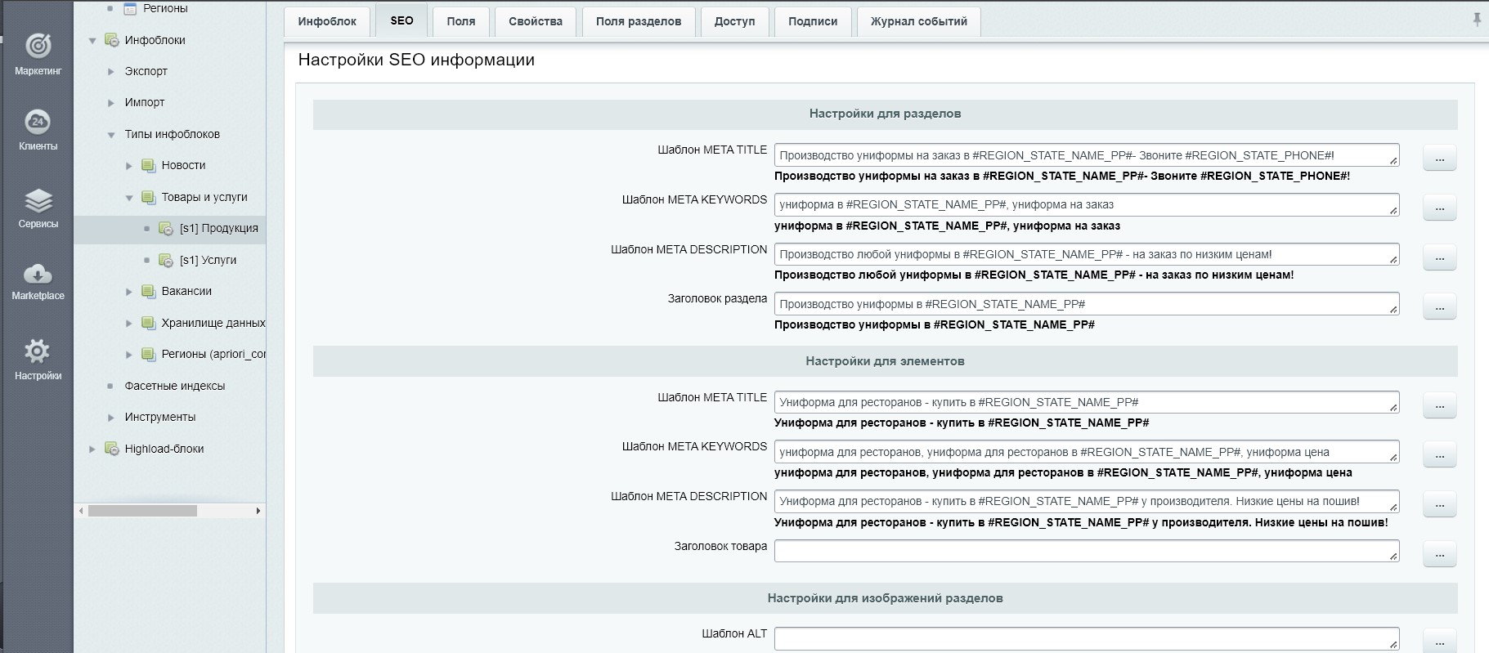This screenshot has height=653, width=1489.
Task: Open the Свойства tab
Action: tap(535, 21)
